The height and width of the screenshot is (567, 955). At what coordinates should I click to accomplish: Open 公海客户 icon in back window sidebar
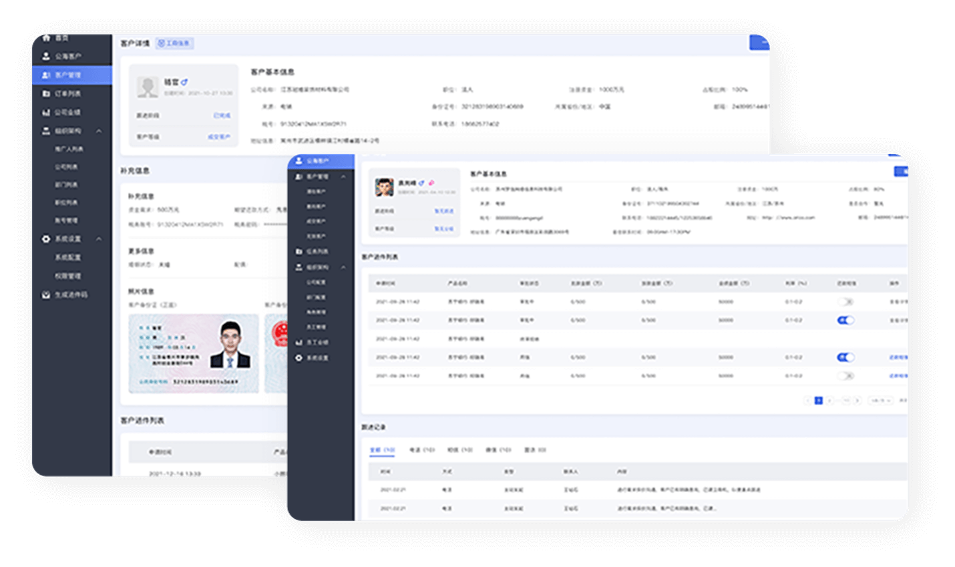(x=46, y=56)
